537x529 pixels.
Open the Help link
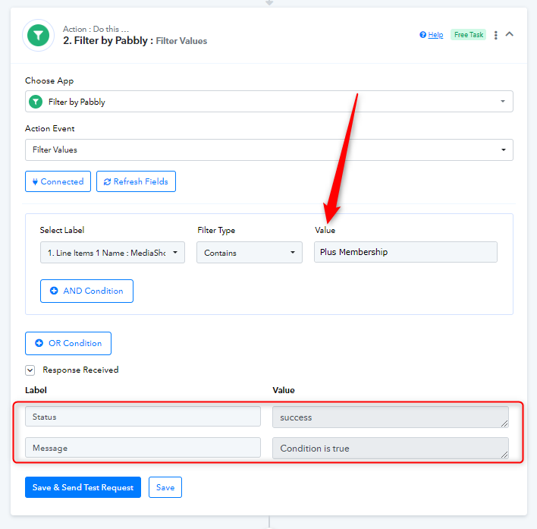pos(432,35)
